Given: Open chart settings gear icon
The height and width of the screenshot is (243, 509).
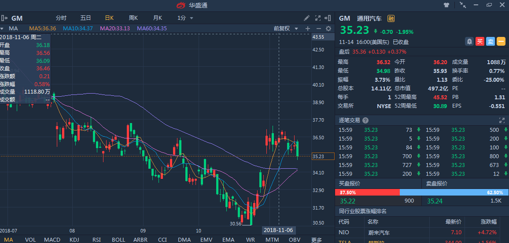Looking at the screenshot, I should click(328, 29).
